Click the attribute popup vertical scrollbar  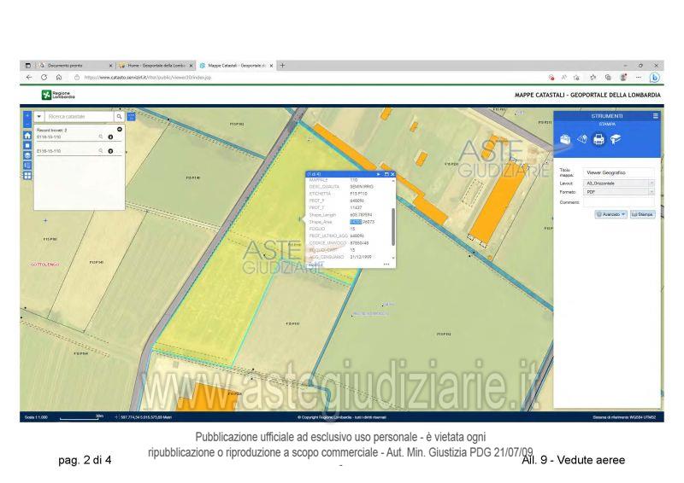(393, 226)
